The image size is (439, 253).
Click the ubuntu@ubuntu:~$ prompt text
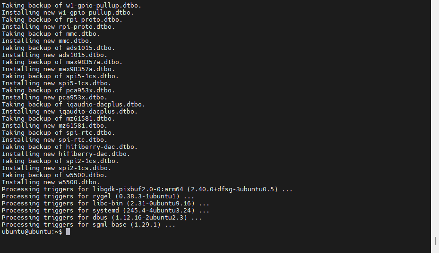[32, 232]
